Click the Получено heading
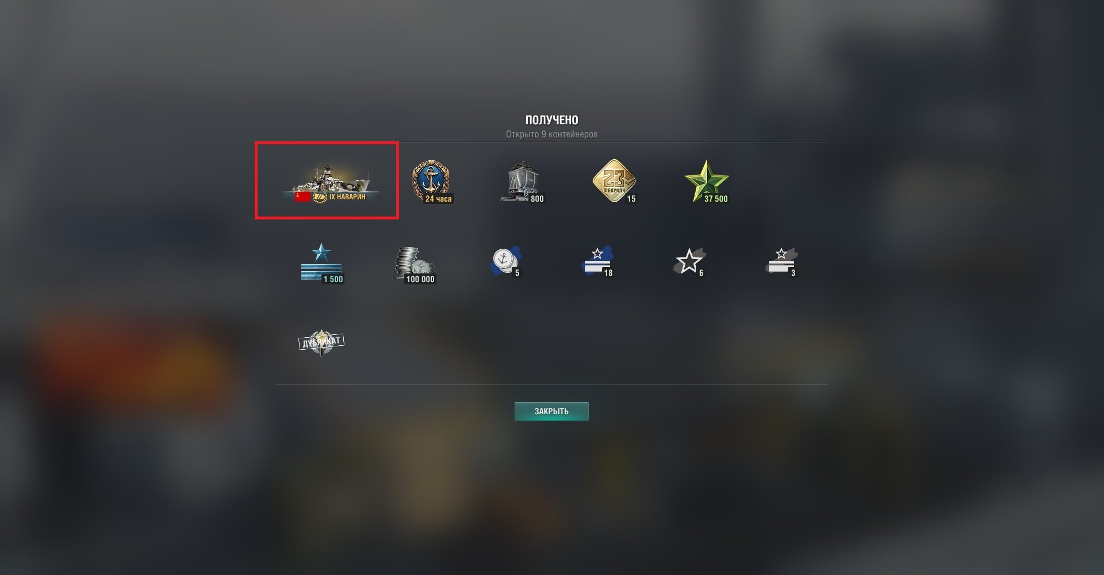The width and height of the screenshot is (1104, 575). 551,120
